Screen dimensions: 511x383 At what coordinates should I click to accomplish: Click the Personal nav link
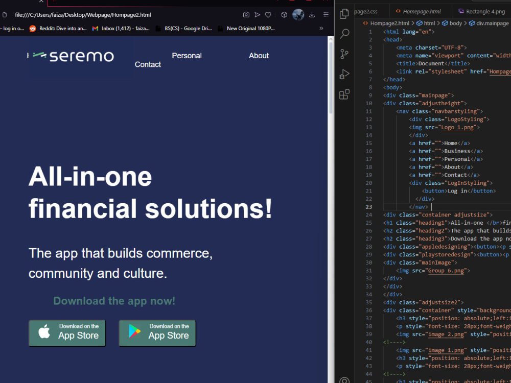point(187,56)
